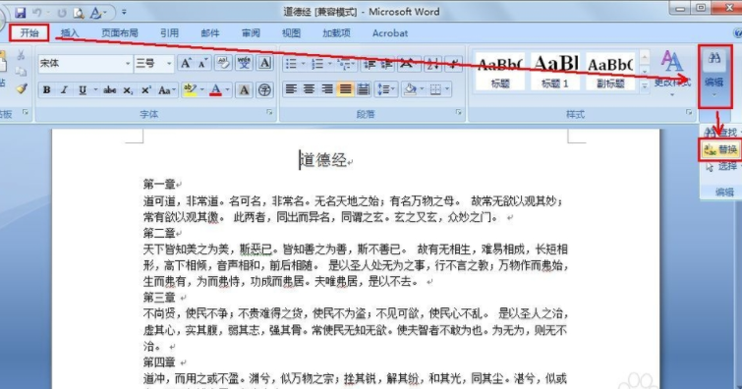
Task: Open styles pane launcher in 样式 group
Action: coord(689,112)
